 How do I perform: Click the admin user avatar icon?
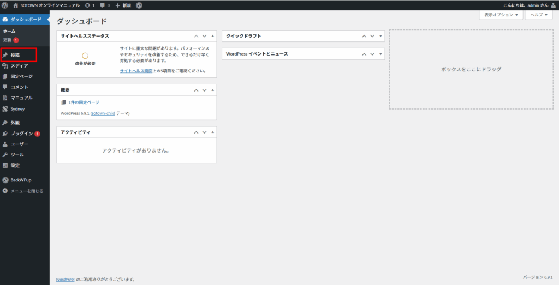point(553,5)
